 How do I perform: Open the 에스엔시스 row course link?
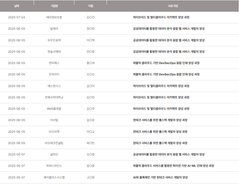(161, 86)
